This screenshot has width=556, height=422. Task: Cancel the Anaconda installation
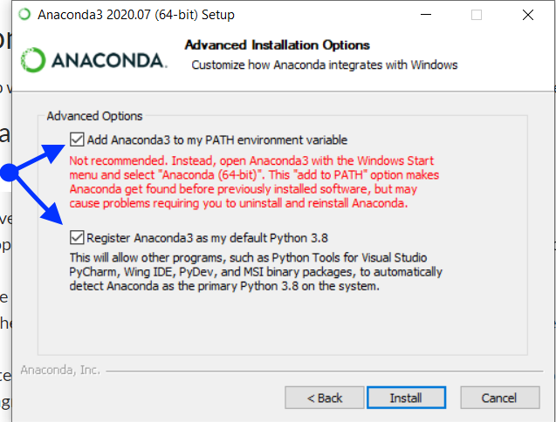coord(498,398)
